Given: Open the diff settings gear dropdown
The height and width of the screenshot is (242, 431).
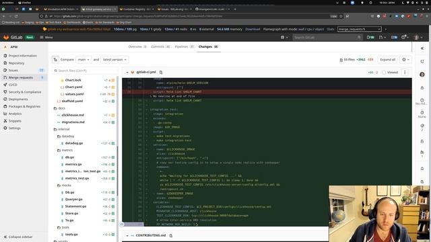Looking at the screenshot, I should (405, 60).
